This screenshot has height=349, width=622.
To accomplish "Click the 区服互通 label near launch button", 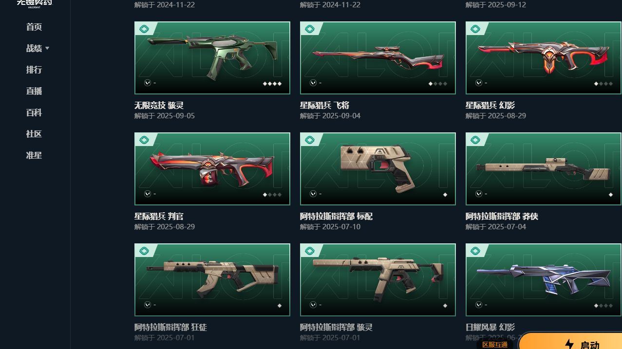I will (495, 345).
